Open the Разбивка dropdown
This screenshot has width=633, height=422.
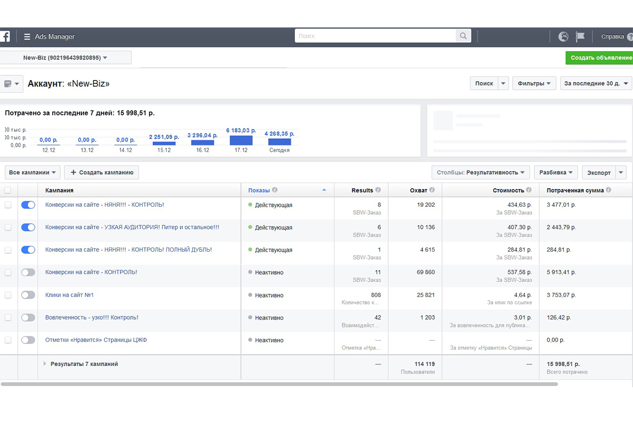(x=556, y=172)
